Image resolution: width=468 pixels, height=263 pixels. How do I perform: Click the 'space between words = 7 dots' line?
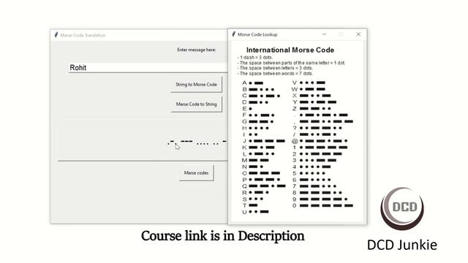275,73
